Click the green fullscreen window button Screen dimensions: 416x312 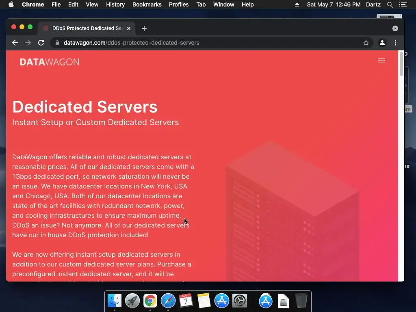[30, 27]
